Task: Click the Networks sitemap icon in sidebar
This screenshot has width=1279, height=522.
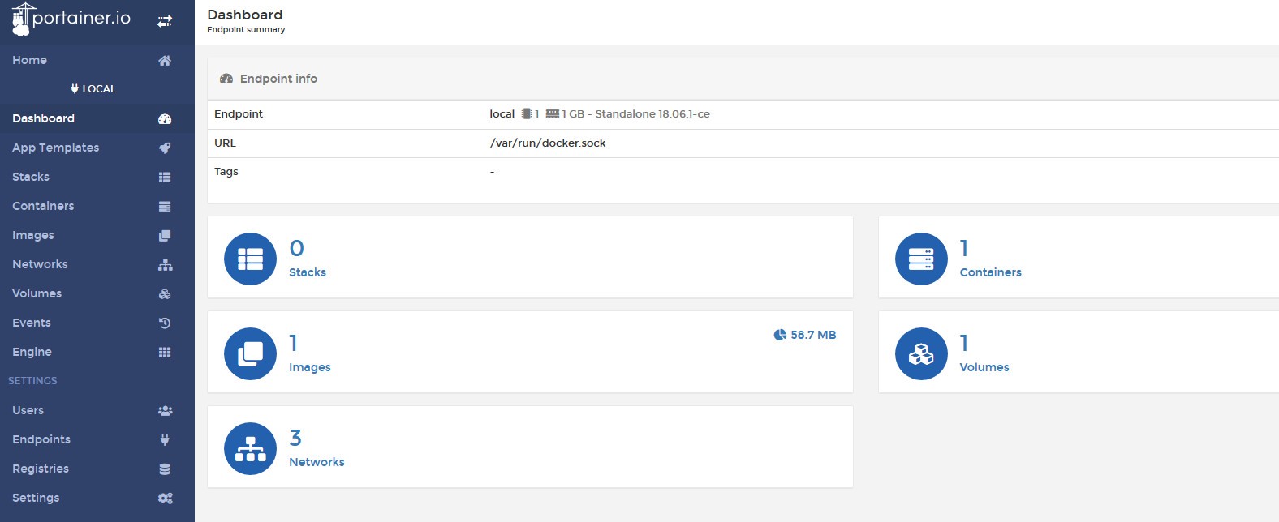Action: click(x=165, y=265)
